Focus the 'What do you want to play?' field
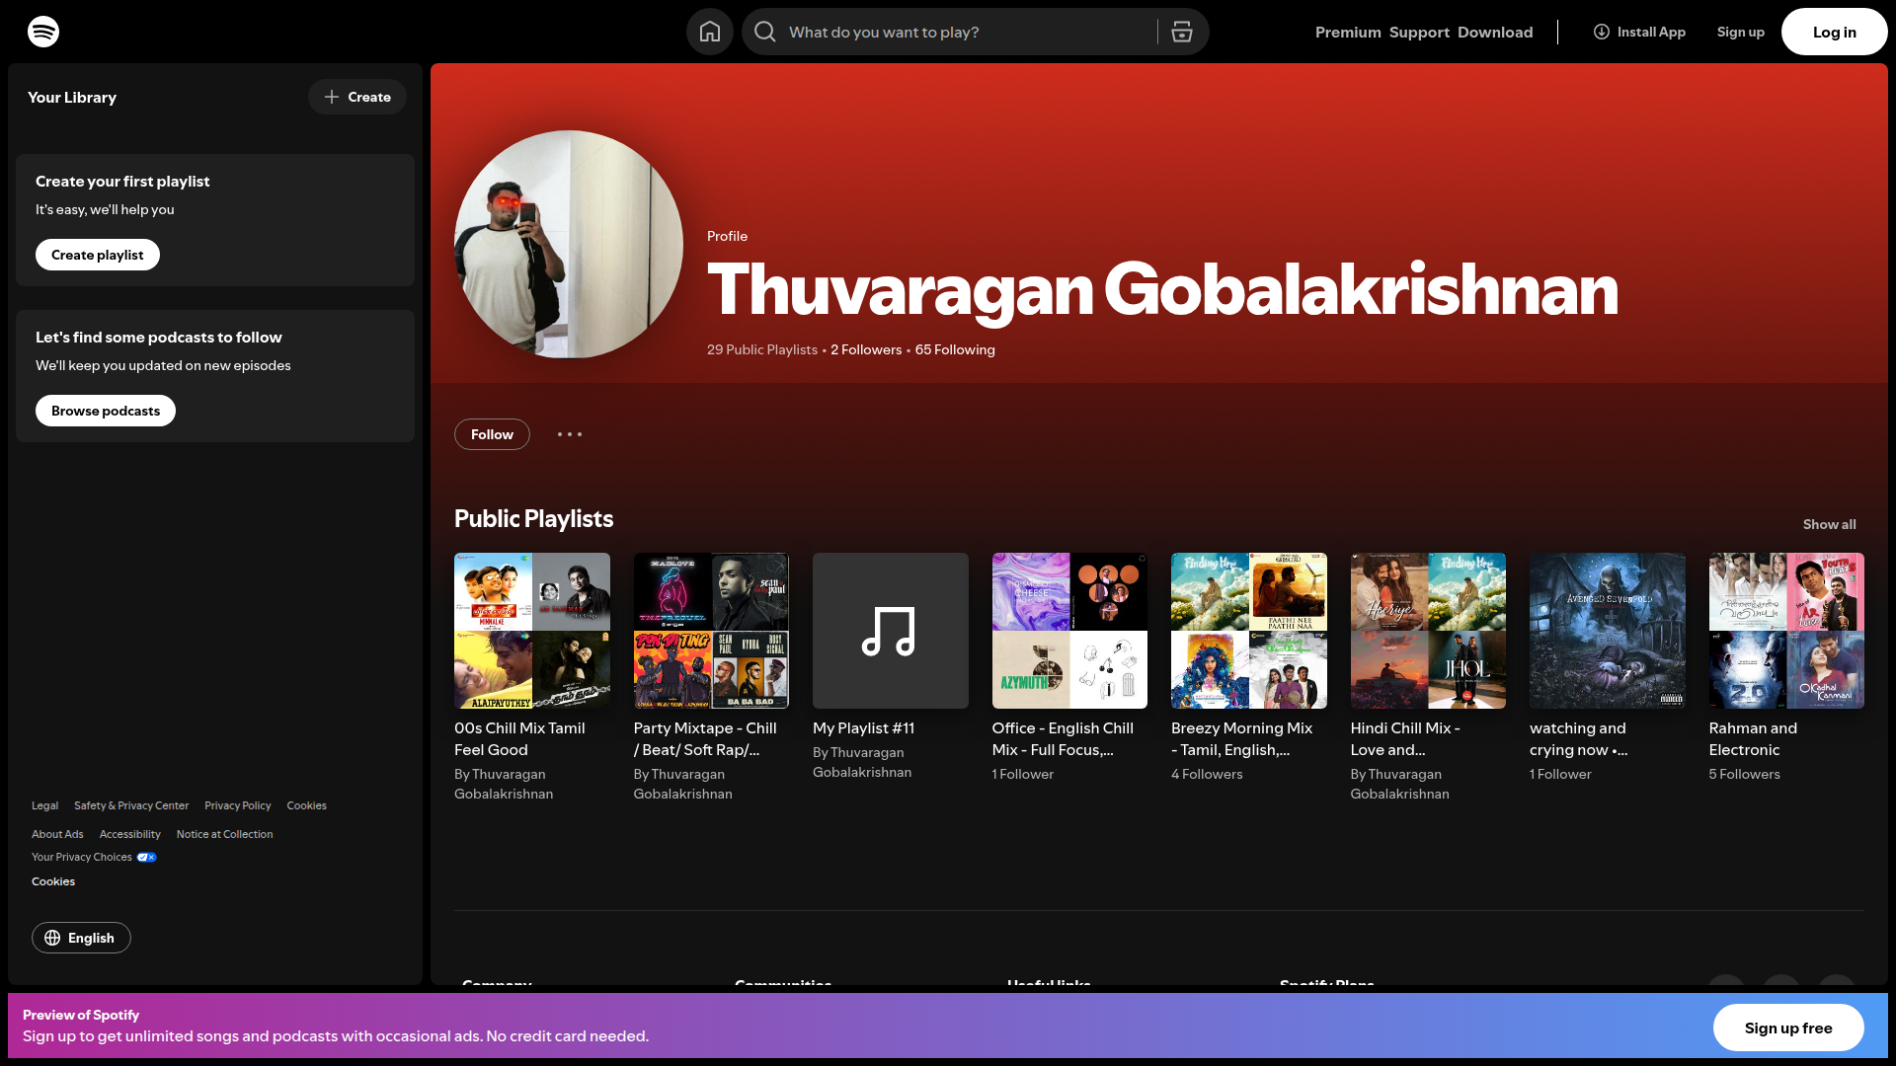The width and height of the screenshot is (1896, 1066). 968,32
